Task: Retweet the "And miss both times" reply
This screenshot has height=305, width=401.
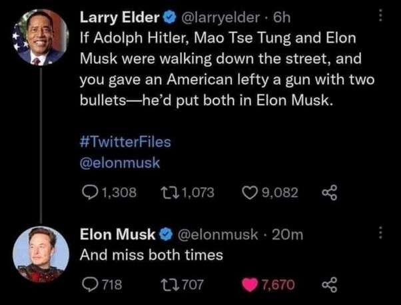Action: pos(169,285)
